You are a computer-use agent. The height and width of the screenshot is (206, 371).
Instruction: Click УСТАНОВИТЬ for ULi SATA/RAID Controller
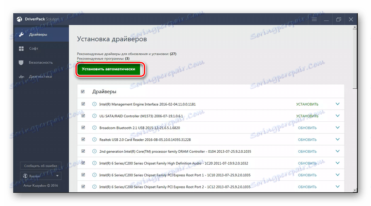307,116
